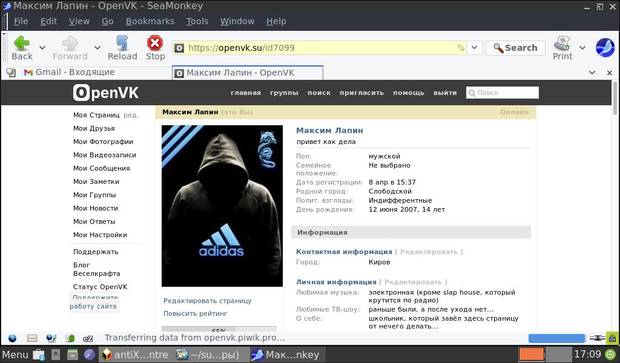Open the Edit menu
Viewport: 620px width, 363px height.
(48, 21)
